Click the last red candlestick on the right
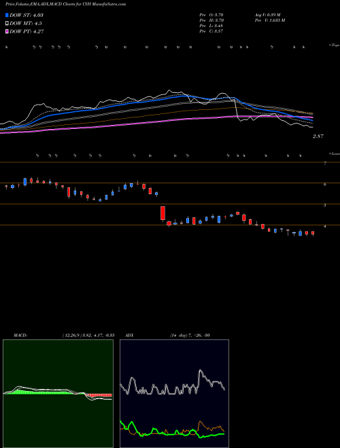The width and height of the screenshot is (340, 448). point(313,233)
